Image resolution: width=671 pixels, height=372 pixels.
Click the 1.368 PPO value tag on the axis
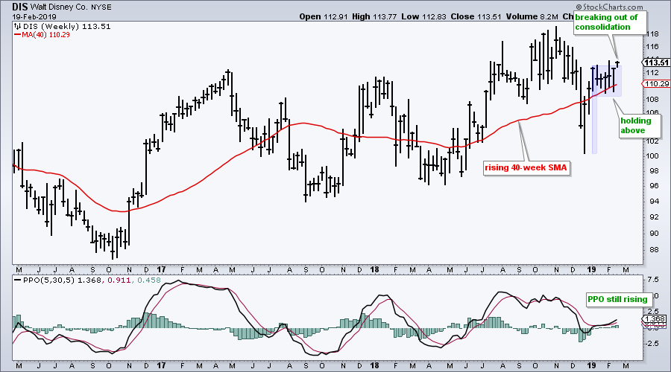pos(655,319)
